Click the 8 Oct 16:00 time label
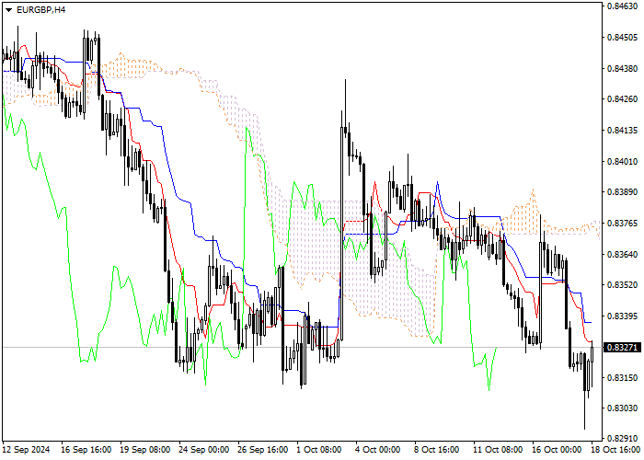 [437, 450]
